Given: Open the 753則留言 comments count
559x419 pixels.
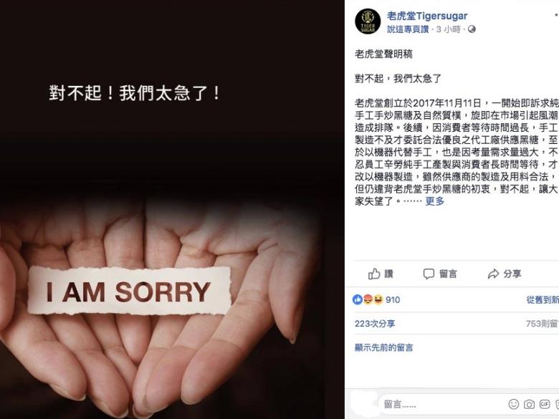Looking at the screenshot, I should [x=543, y=324].
